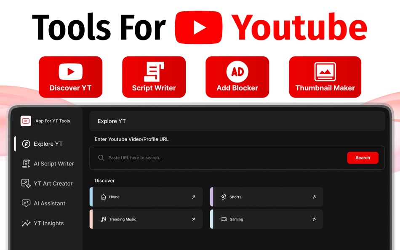Screen dimensions: 400x250
Task: Open the Home tile via its arrow
Action: click(194, 197)
